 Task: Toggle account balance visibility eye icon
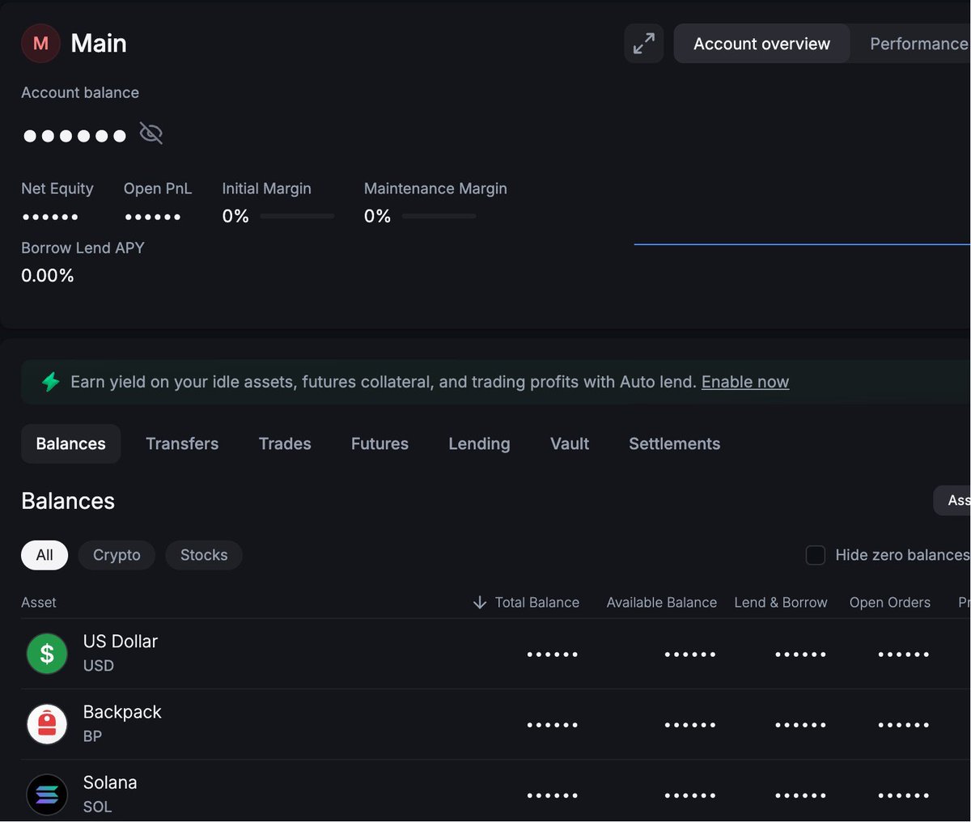tap(151, 133)
